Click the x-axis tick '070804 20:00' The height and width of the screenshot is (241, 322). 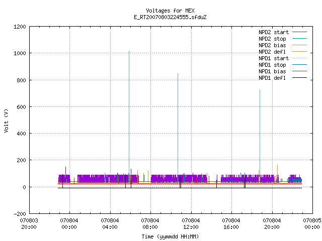point(272,224)
